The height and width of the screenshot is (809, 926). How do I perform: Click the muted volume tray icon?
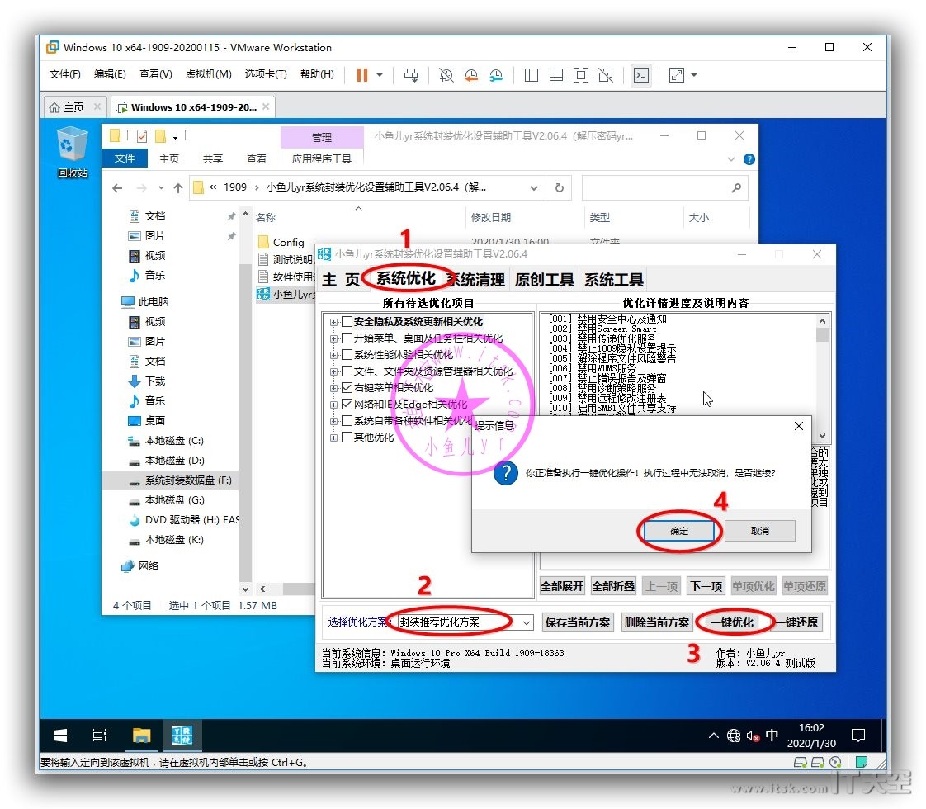click(x=753, y=736)
